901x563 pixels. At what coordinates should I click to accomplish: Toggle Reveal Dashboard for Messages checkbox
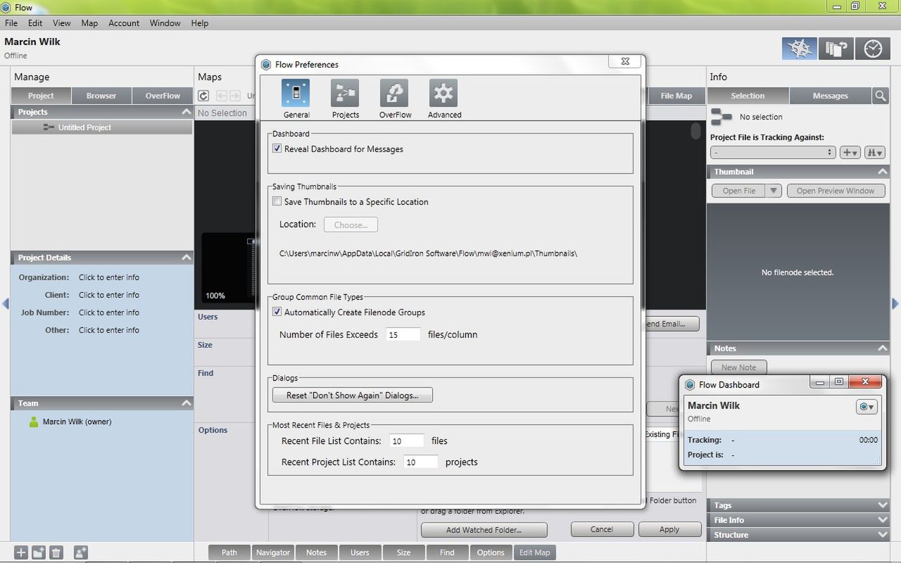[x=277, y=148]
